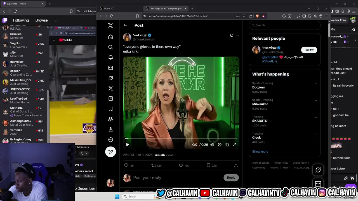The width and height of the screenshot is (358, 201).
Task: Open replies via comment icon 136
Action: tap(129, 165)
